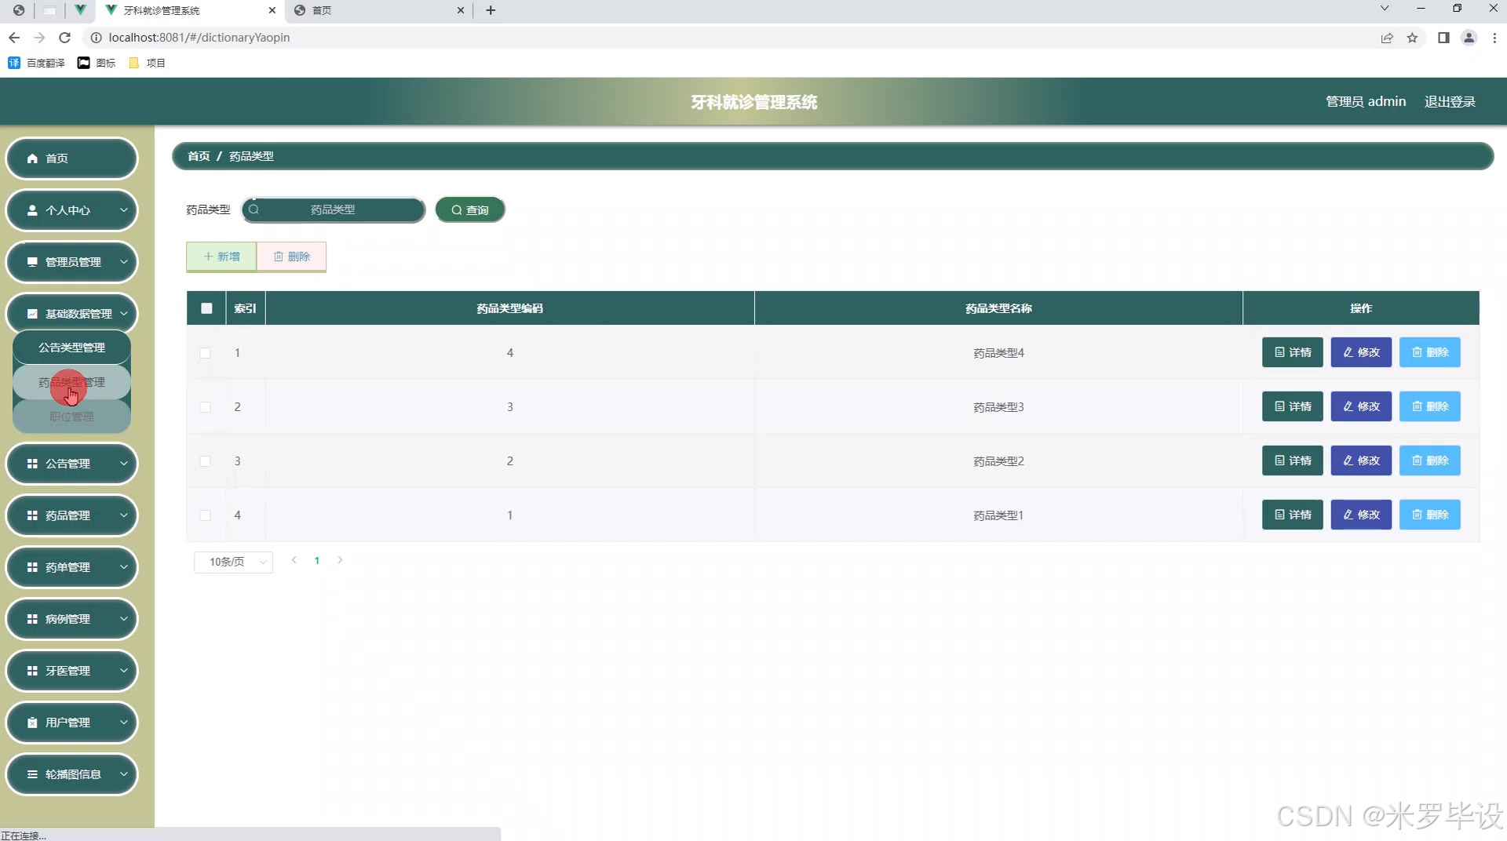Toggle the select-all checkbox in table header
Image resolution: width=1507 pixels, height=841 pixels.
point(206,308)
